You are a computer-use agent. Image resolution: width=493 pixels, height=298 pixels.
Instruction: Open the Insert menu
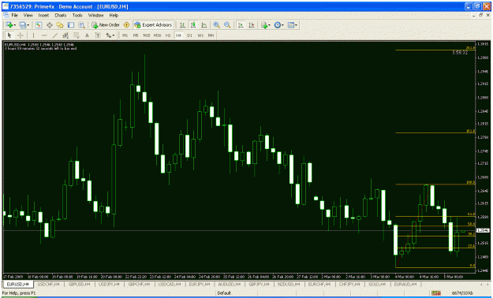click(43, 15)
